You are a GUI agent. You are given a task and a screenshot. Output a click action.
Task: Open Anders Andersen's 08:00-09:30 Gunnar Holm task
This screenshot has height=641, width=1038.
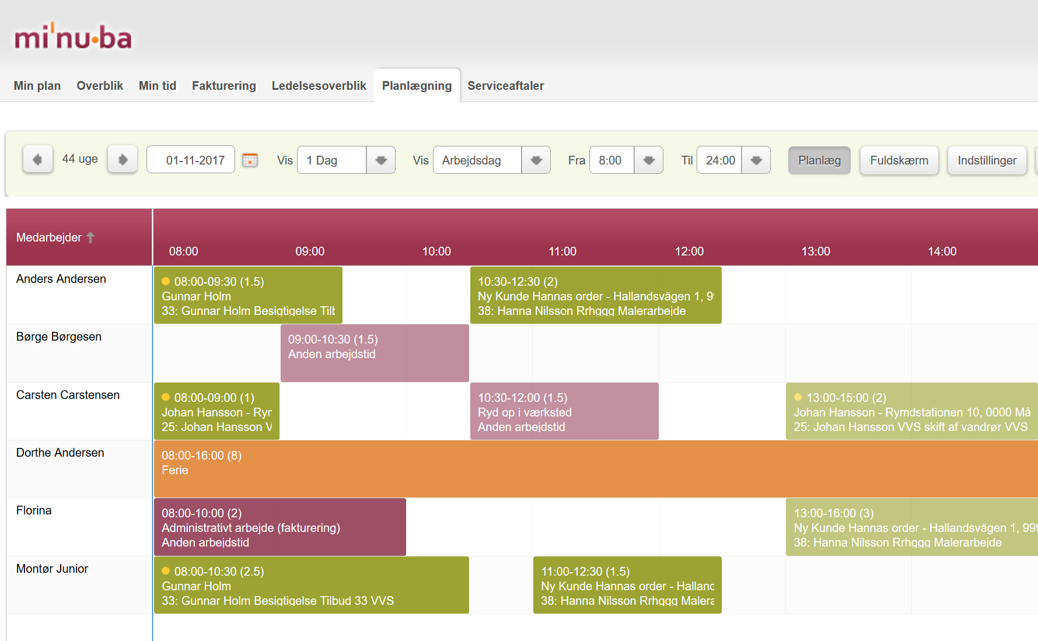click(248, 295)
